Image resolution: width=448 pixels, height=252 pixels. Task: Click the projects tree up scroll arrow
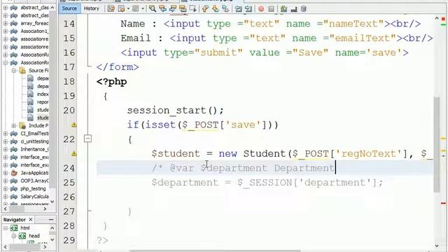52,8
